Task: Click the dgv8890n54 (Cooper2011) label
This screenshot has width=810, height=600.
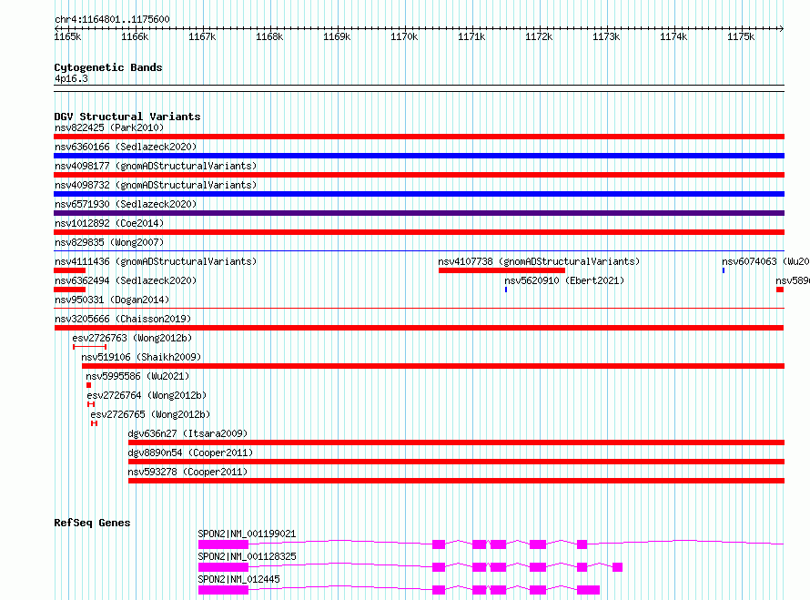Action: 190,453
